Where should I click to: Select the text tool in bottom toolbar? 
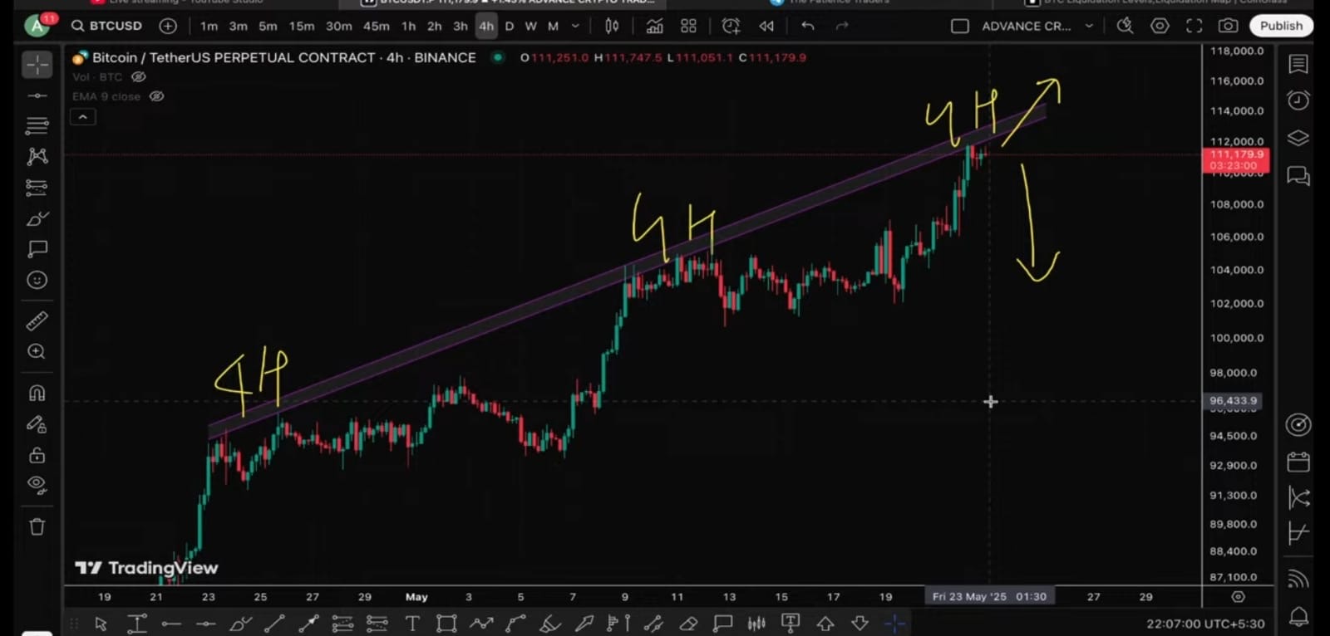411,624
